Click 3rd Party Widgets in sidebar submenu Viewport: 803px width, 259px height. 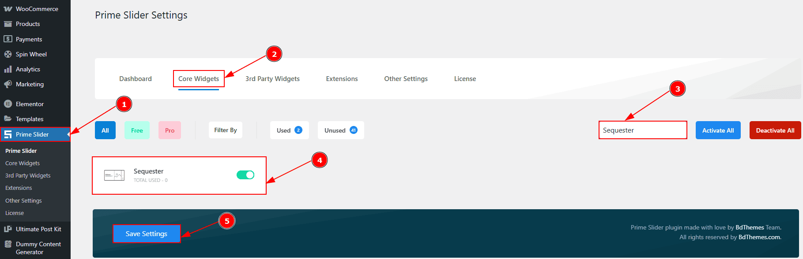[28, 175]
